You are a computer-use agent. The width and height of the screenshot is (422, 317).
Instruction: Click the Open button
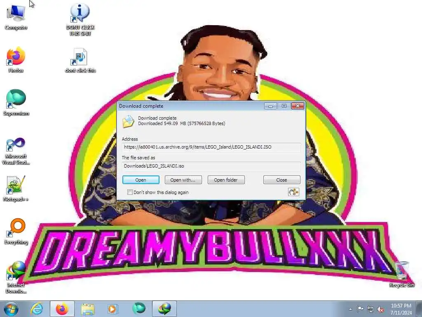pyautogui.click(x=141, y=180)
